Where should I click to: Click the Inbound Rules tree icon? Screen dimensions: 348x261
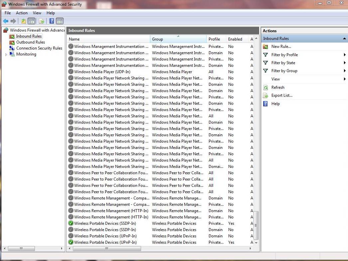[12, 36]
